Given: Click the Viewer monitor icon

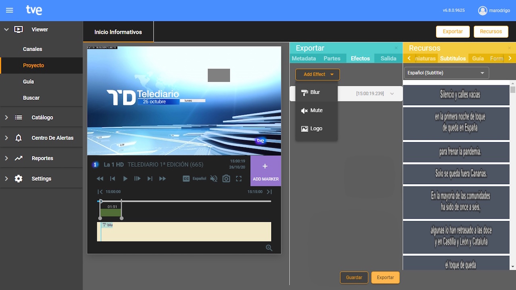Looking at the screenshot, I should pos(19,29).
